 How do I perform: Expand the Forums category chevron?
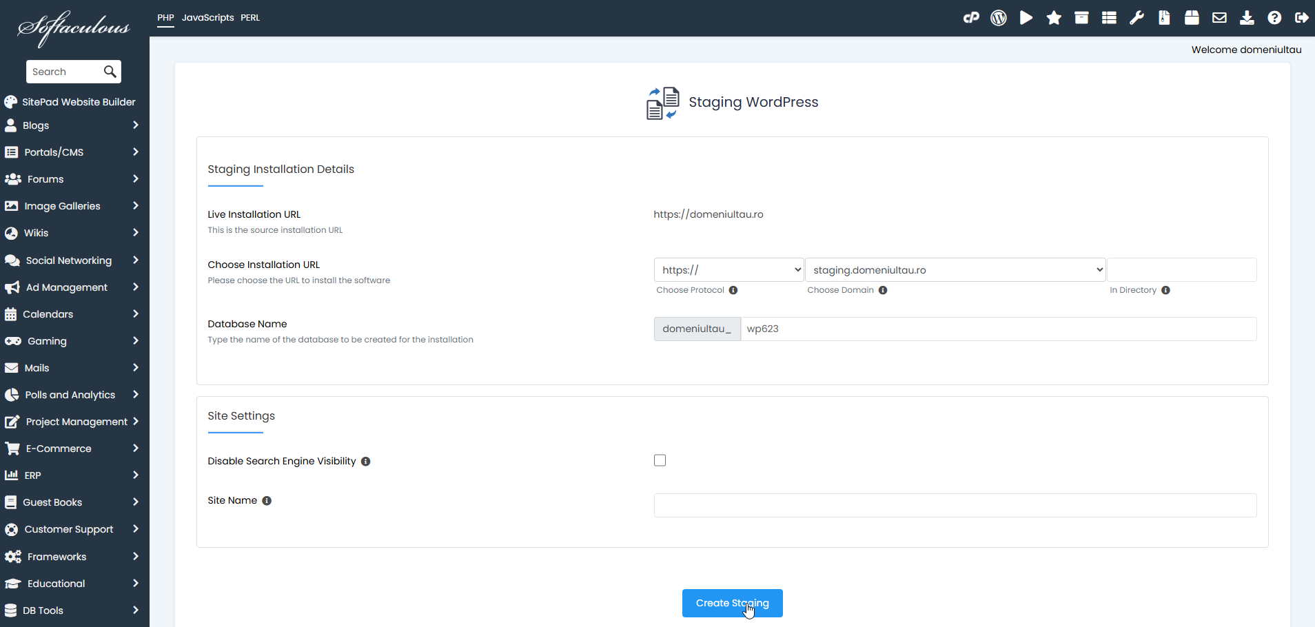pos(136,179)
